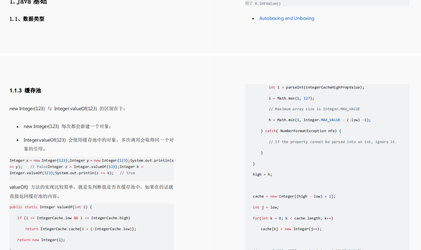Click the sentence ending with 的区别在于

(x=68, y=109)
